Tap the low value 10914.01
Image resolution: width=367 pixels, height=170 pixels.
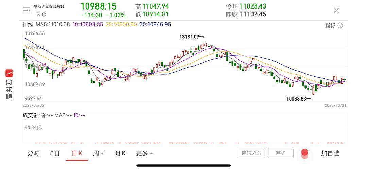(156, 14)
